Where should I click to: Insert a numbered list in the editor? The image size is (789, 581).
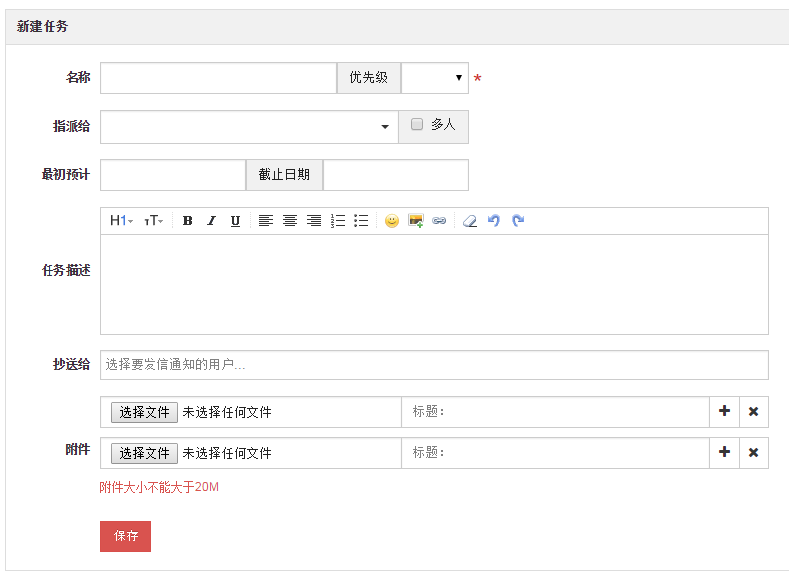pos(338,221)
